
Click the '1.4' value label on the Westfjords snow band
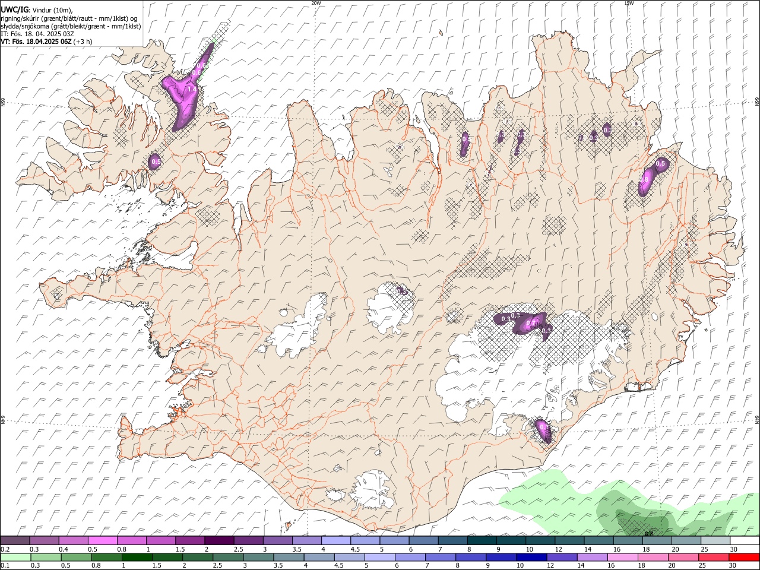(191, 89)
